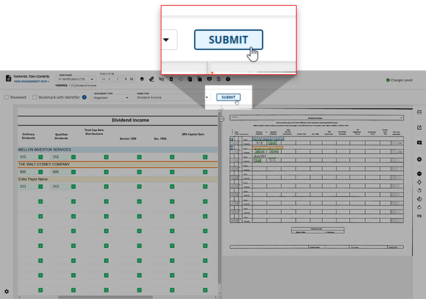Edit Mellon Ordinary Dividends 315 field
This screenshot has height=299, width=426.
tap(28, 157)
